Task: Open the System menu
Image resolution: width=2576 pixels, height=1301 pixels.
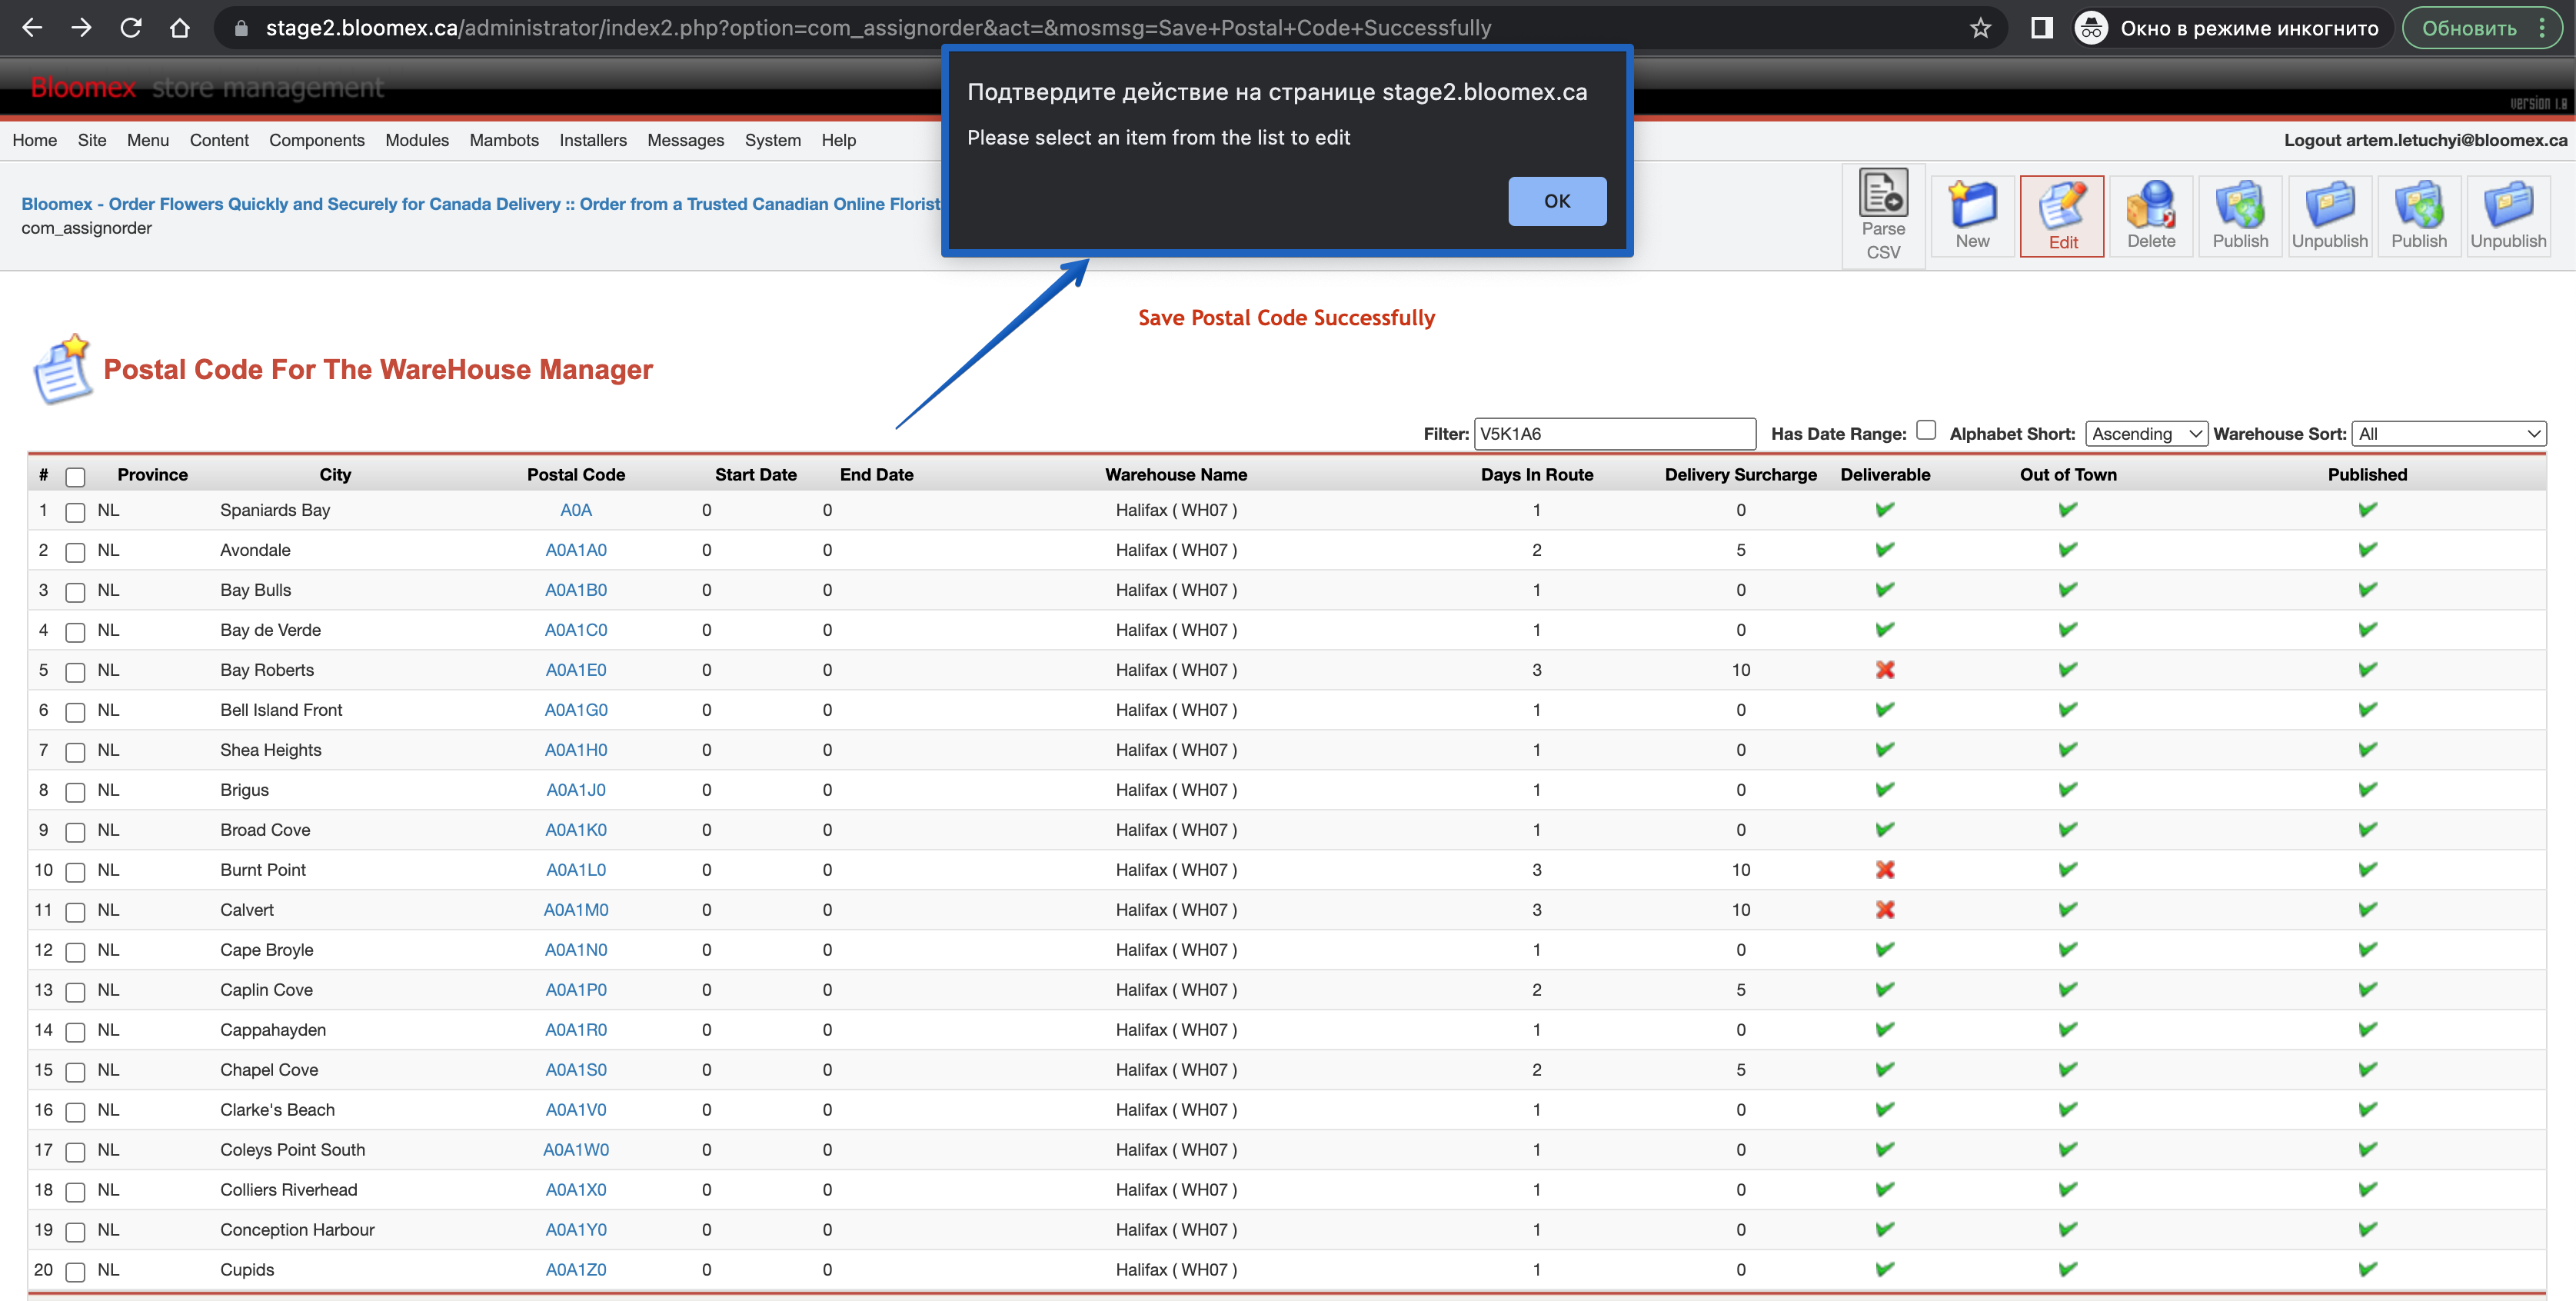Action: (772, 140)
